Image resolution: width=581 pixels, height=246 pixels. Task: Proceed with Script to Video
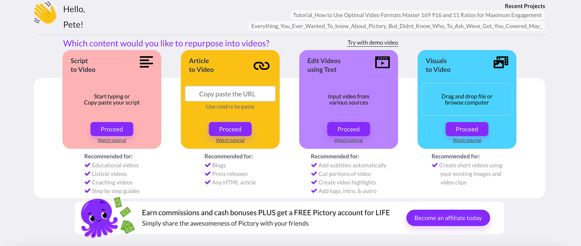[x=112, y=129]
